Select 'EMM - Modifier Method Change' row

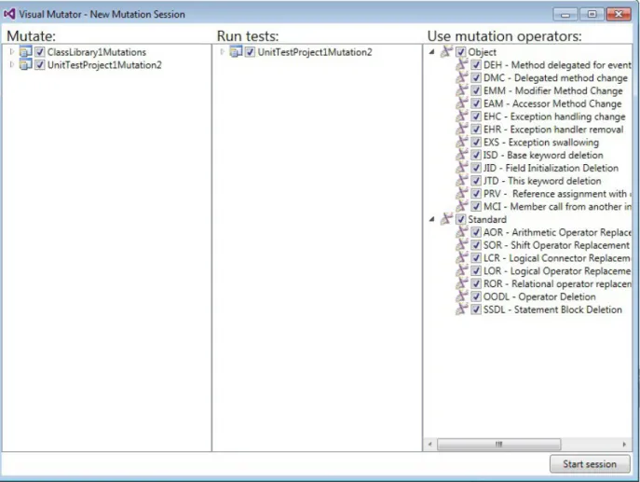[x=553, y=90]
